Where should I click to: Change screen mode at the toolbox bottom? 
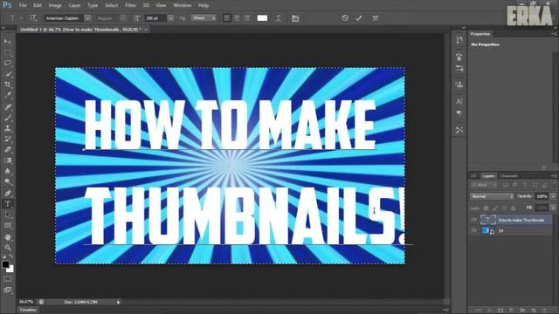click(8, 290)
